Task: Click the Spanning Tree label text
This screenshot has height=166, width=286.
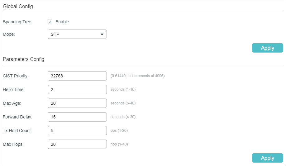Action: tap(17, 22)
